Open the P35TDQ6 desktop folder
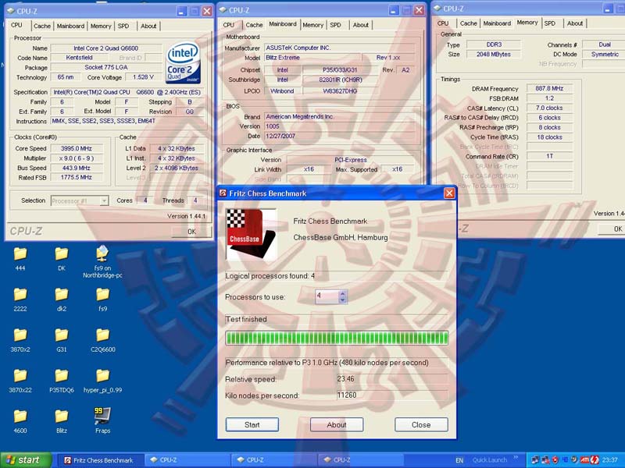The height and width of the screenshot is (468, 625). pos(62,380)
